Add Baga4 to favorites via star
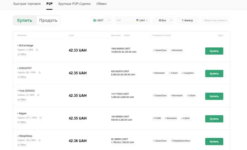The height and width of the screenshot is (150, 247). 40,118
